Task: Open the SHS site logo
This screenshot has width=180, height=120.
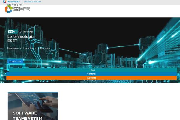Action: point(17,9)
